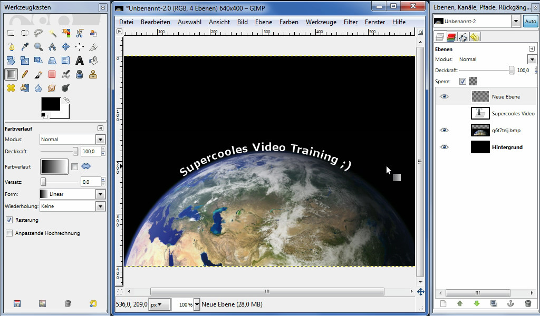This screenshot has width=540, height=316.
Task: Hide the Hintergrund layer eye icon
Action: [445, 147]
